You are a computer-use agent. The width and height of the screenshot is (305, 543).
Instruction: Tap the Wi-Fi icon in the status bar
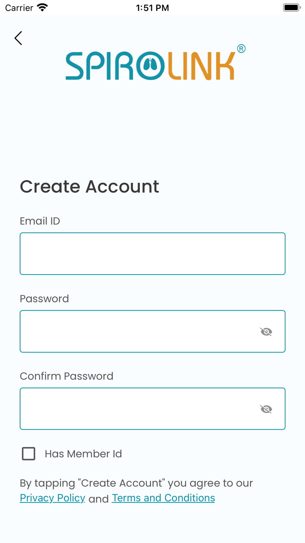click(42, 7)
